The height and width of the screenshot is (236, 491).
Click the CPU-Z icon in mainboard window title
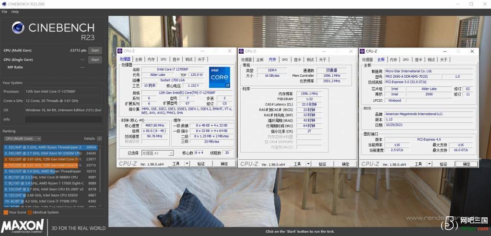(362, 51)
